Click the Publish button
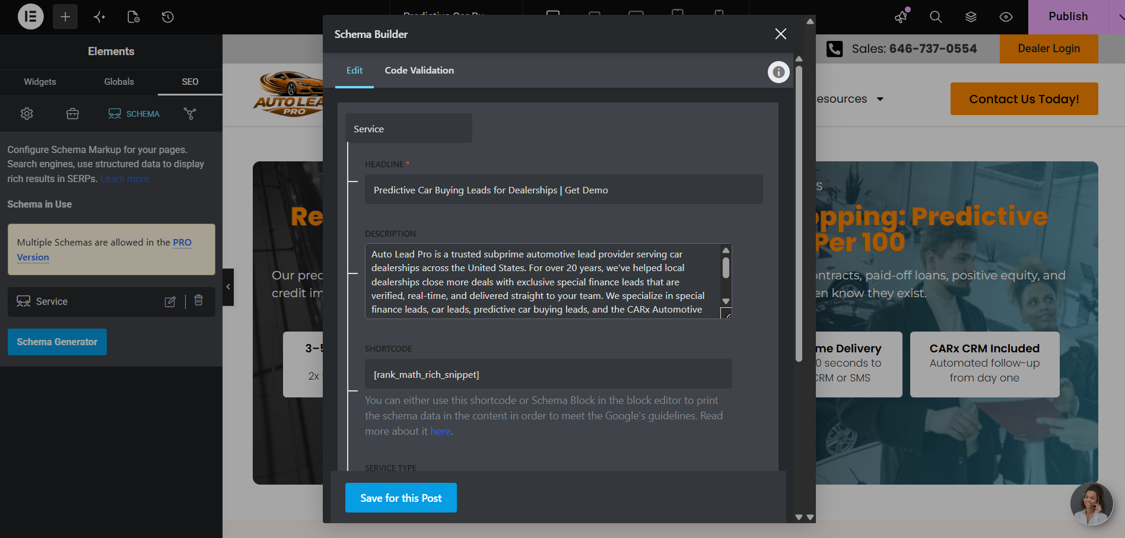The height and width of the screenshot is (538, 1125). pos(1068,17)
